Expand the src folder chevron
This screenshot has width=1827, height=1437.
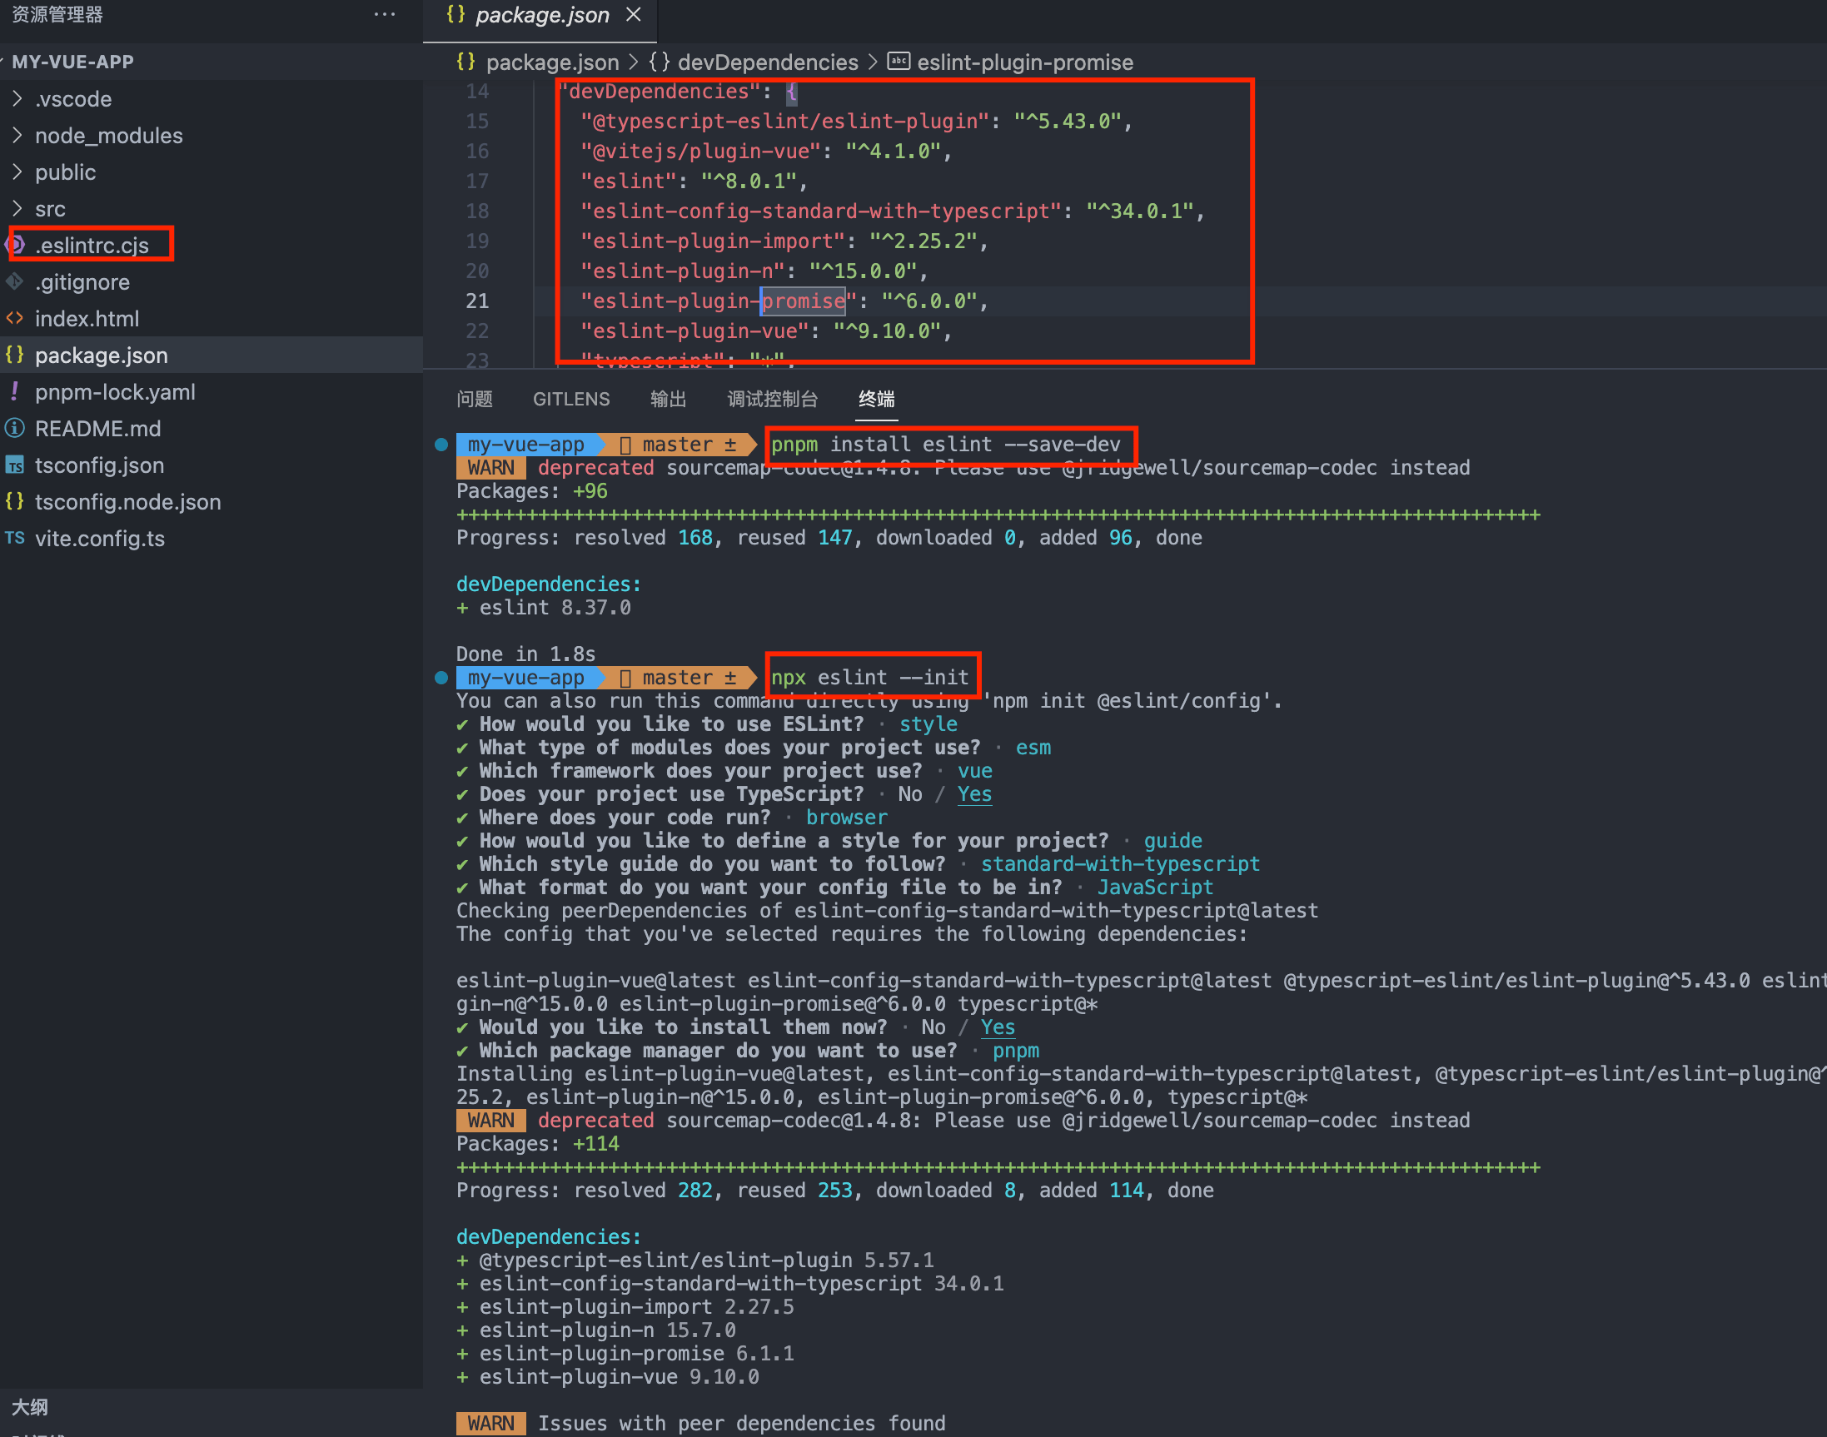click(x=17, y=209)
